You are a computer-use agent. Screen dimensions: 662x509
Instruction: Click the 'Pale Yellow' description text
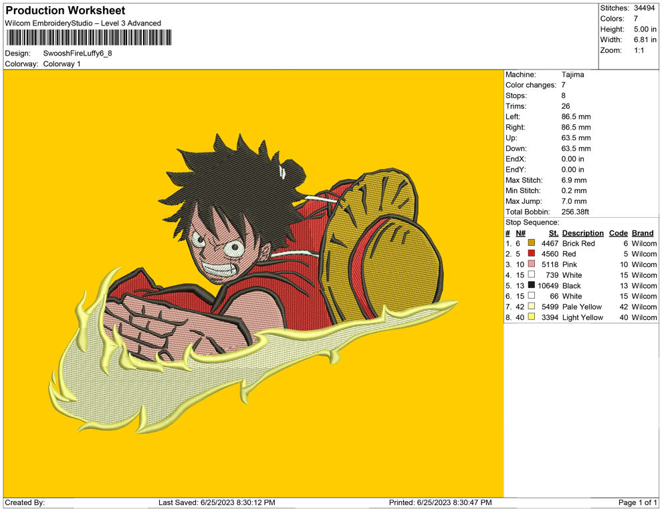tap(582, 307)
